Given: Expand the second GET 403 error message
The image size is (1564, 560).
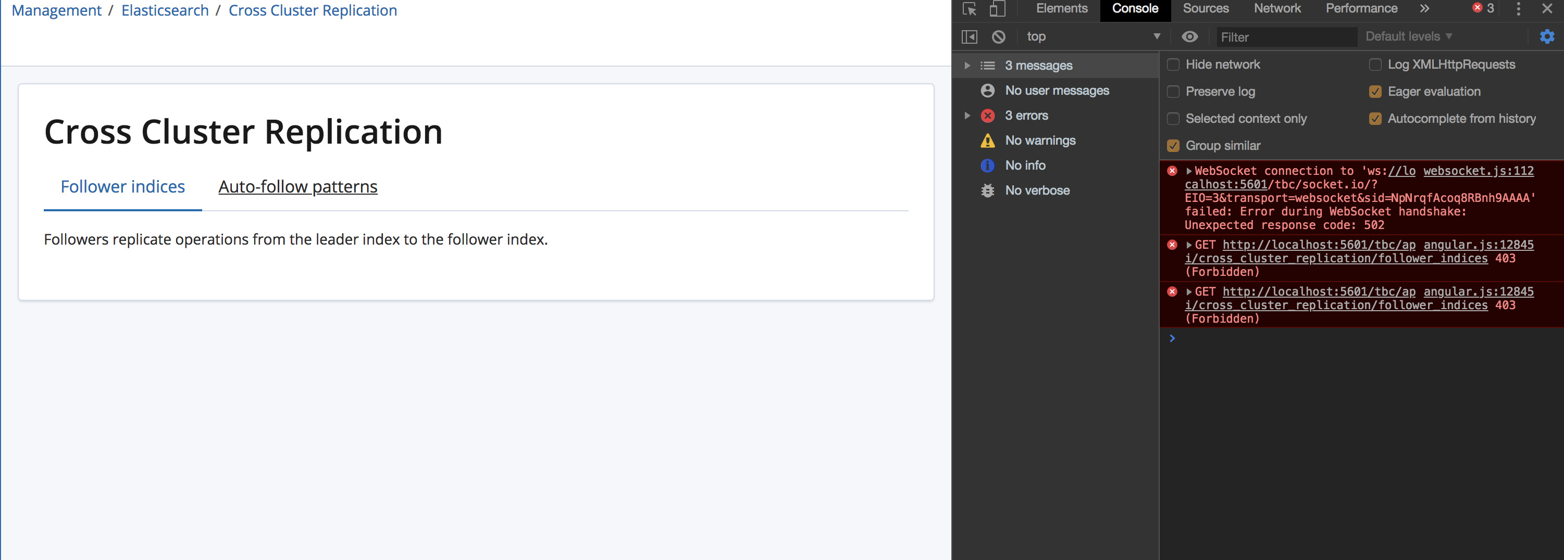Looking at the screenshot, I should click(1189, 292).
